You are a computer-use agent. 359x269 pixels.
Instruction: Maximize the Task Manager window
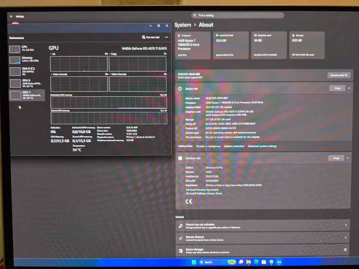[159, 26]
